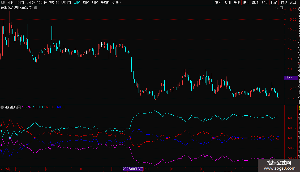Screen dimensions: 300x172
Task: Click the 返回 back button
Action: pos(293,2)
